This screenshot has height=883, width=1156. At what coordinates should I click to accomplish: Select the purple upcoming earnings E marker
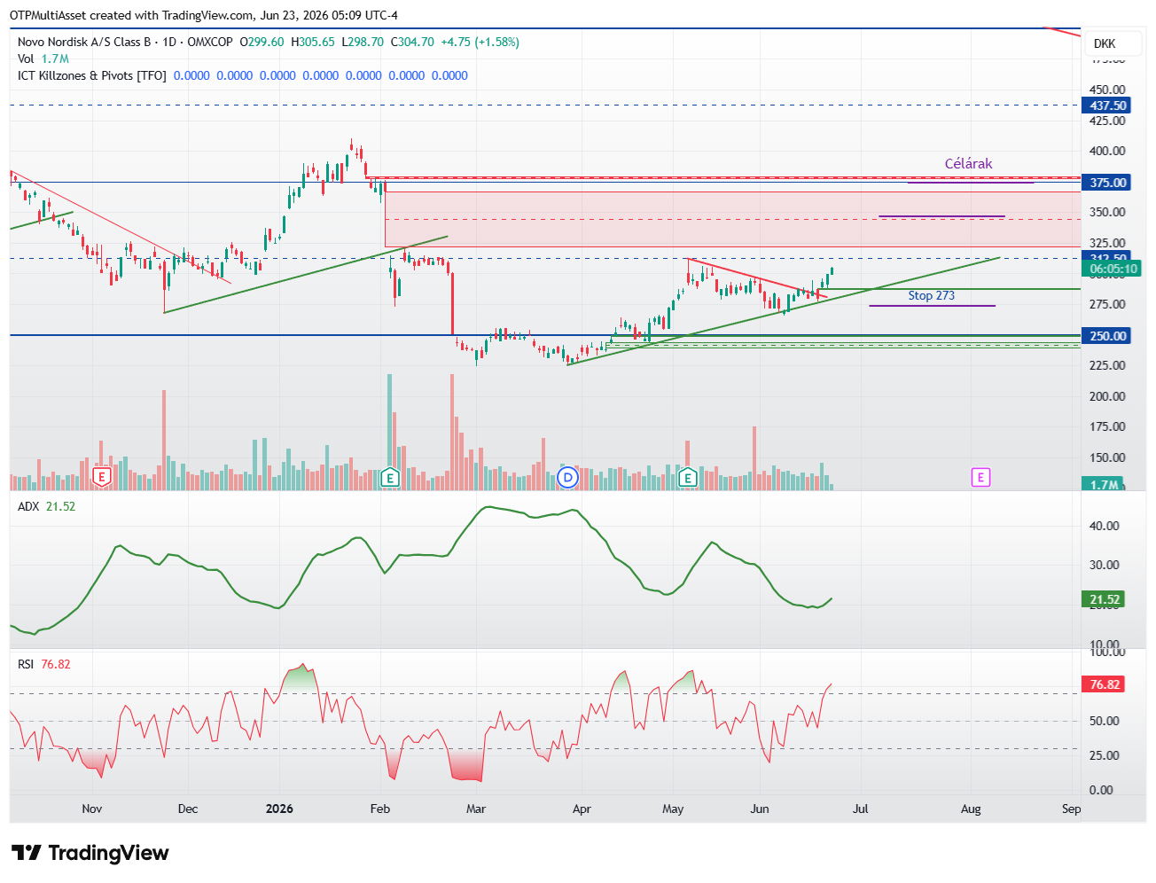pyautogui.click(x=980, y=478)
